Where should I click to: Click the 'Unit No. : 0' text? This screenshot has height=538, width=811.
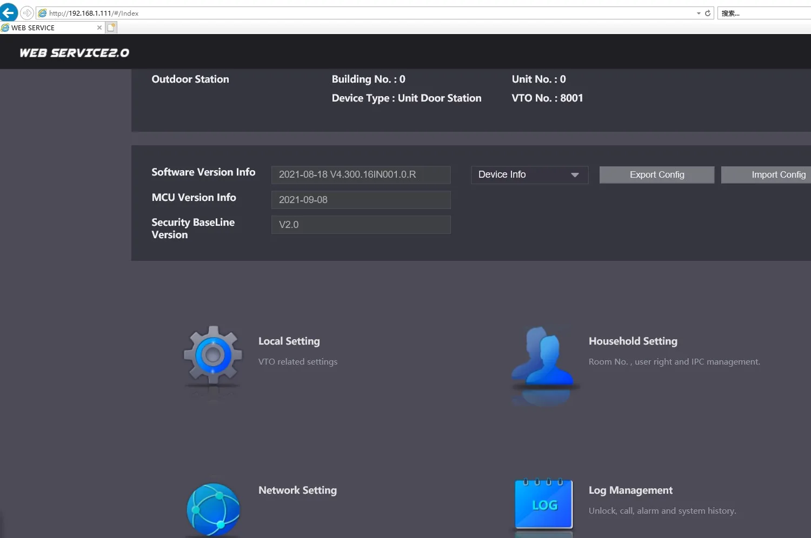539,79
